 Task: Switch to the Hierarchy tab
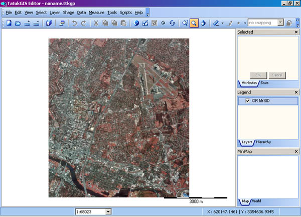(x=263, y=142)
